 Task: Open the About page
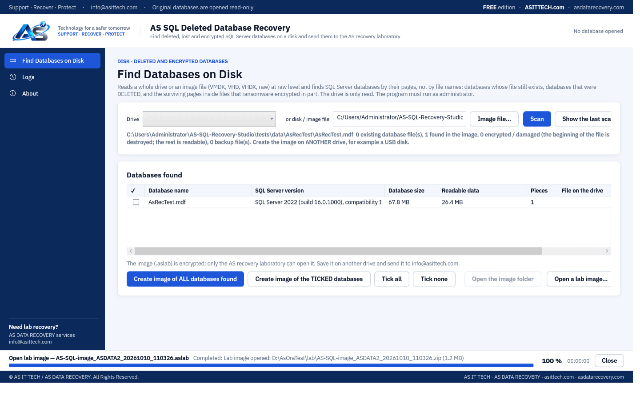[52, 93]
